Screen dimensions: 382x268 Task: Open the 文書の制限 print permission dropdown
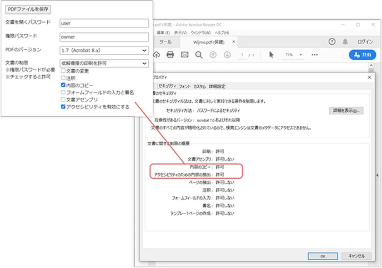tap(104, 63)
